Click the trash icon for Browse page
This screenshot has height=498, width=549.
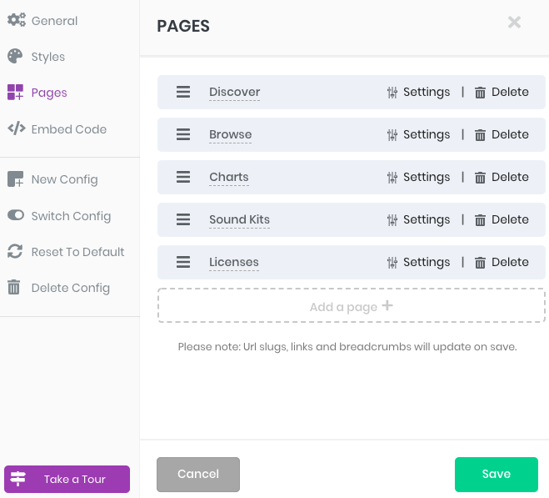pos(480,134)
